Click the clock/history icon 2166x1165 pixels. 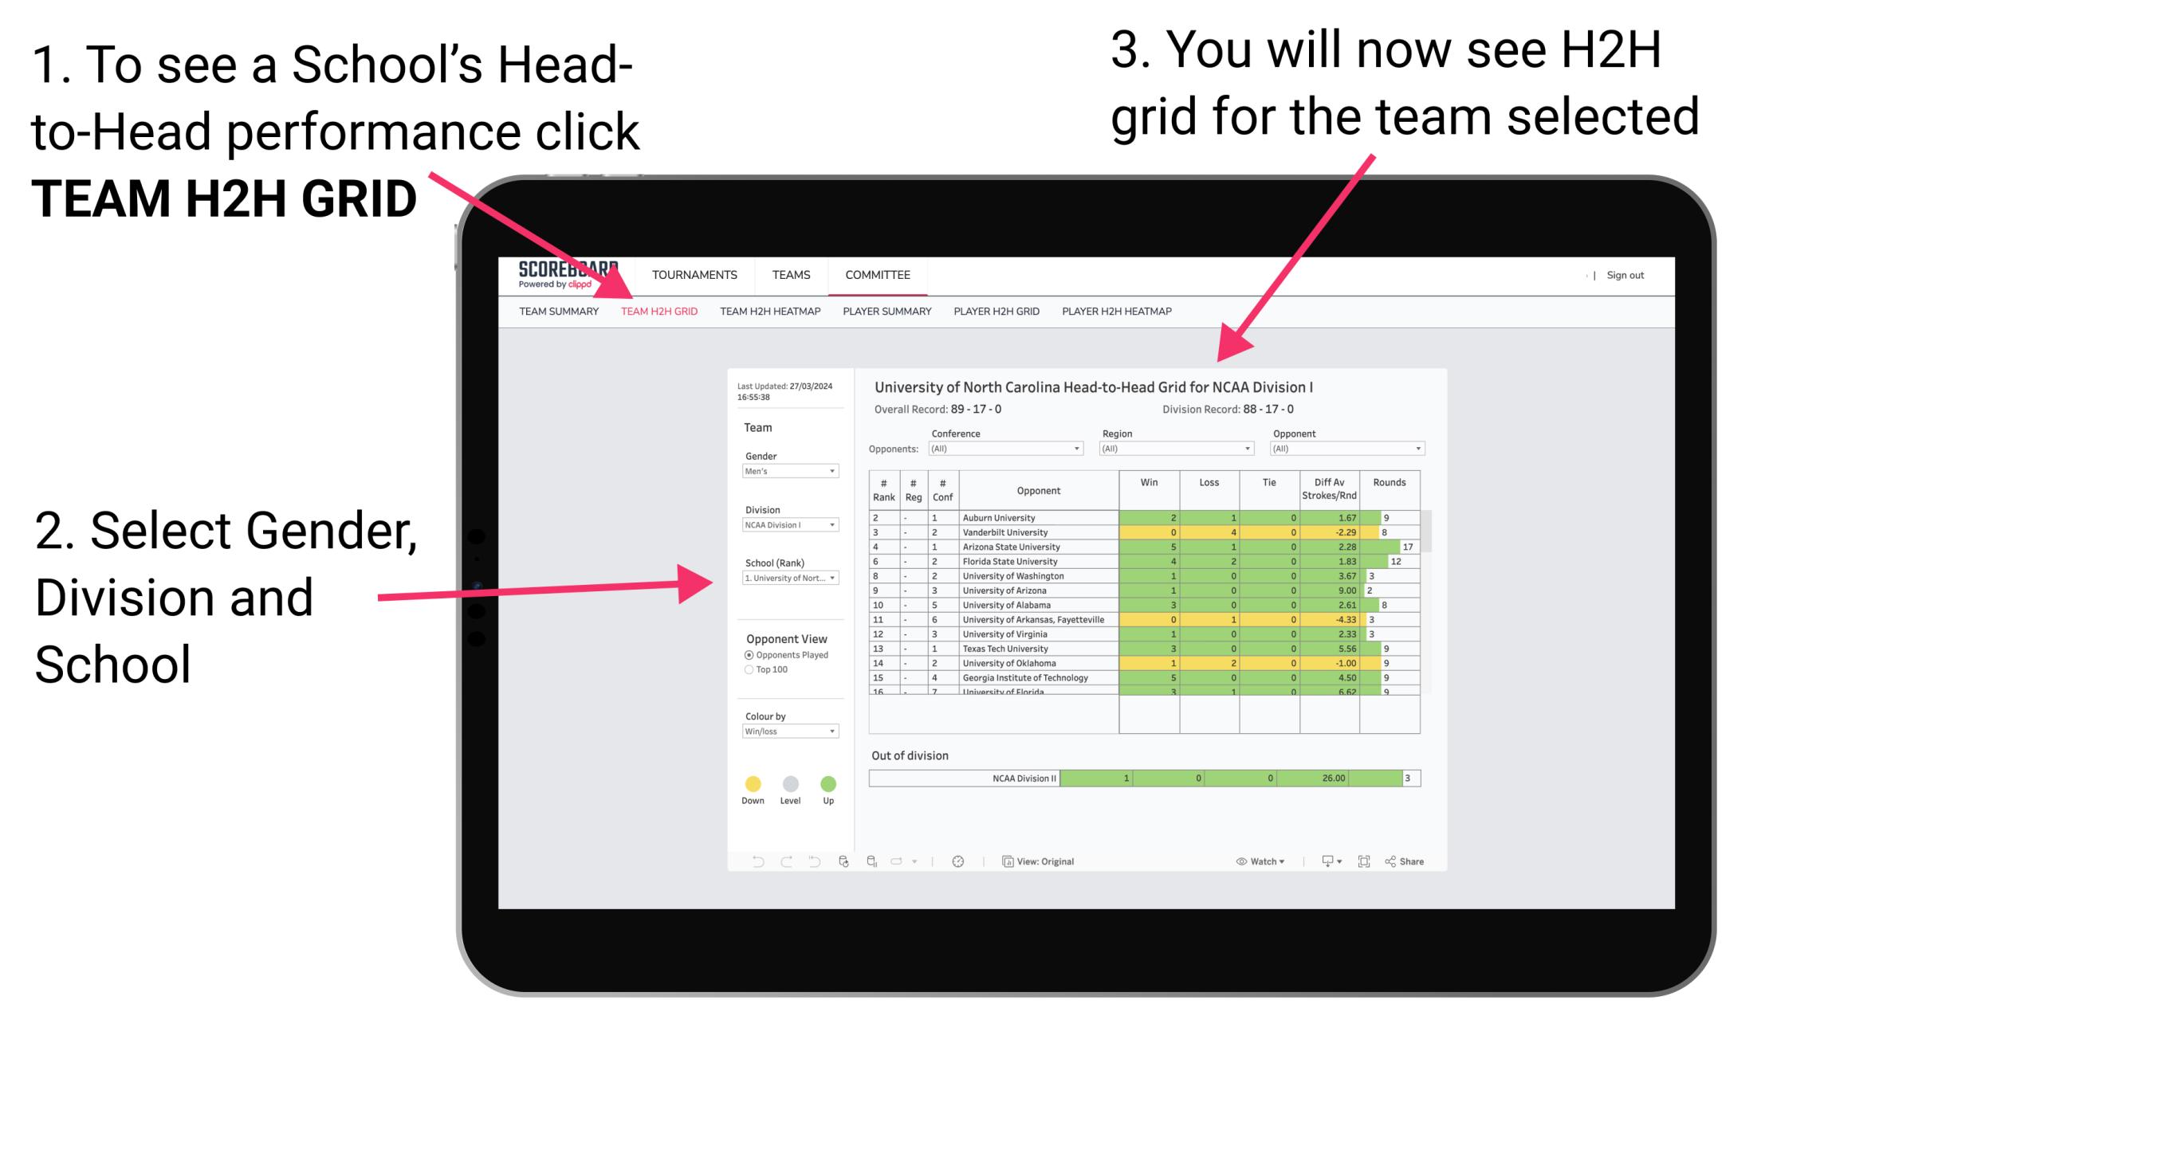coord(957,862)
